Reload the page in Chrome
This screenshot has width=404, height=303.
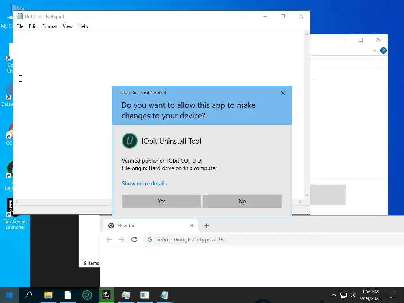point(134,239)
